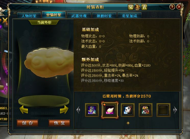Show next fashion items with right chevron
This screenshot has width=190, height=139.
coord(175,110)
